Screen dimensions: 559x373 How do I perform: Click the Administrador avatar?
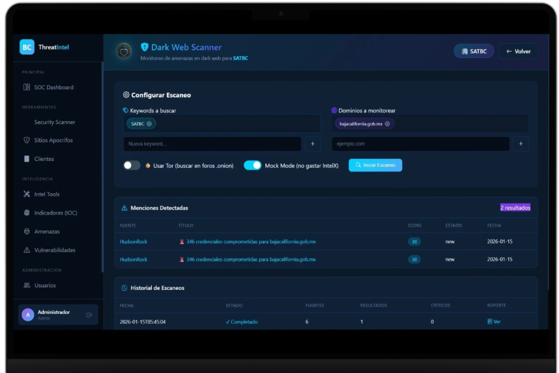coord(28,315)
